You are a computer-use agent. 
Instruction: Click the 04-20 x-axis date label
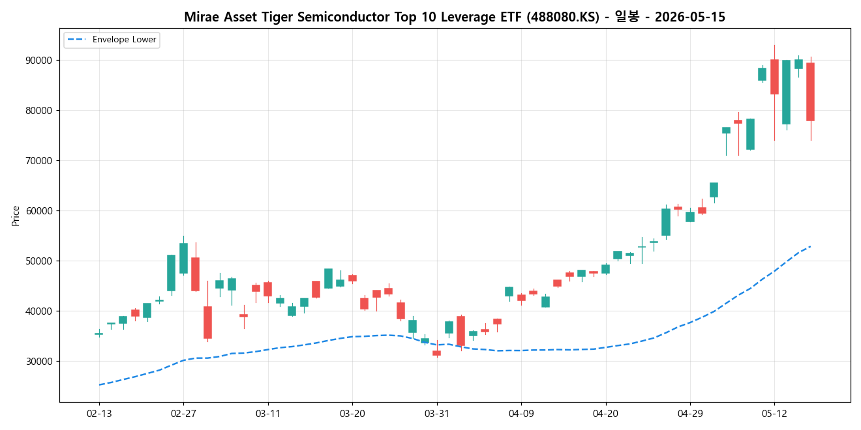(605, 414)
